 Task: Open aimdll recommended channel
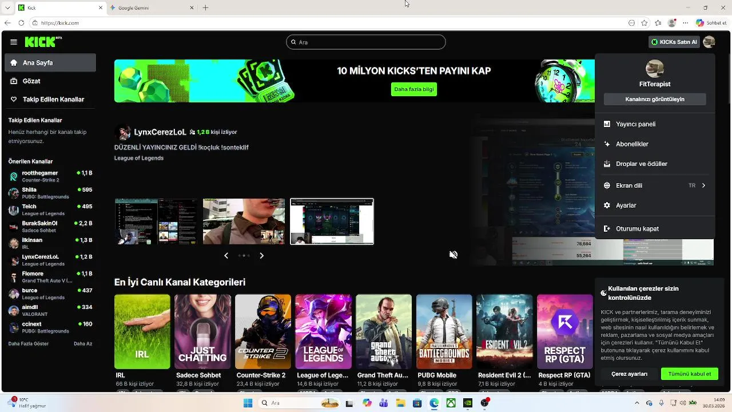pos(50,311)
